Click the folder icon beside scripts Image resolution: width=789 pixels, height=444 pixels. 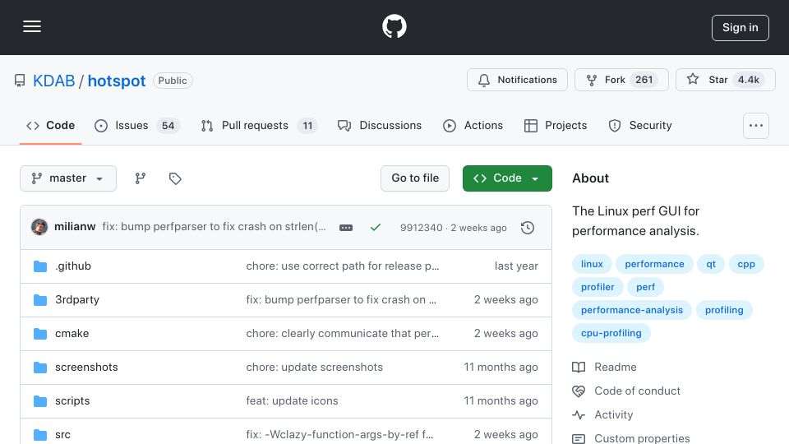click(39, 401)
